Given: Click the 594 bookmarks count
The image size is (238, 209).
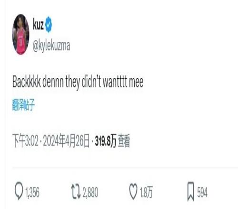Looking at the screenshot, I should pyautogui.click(x=202, y=192).
